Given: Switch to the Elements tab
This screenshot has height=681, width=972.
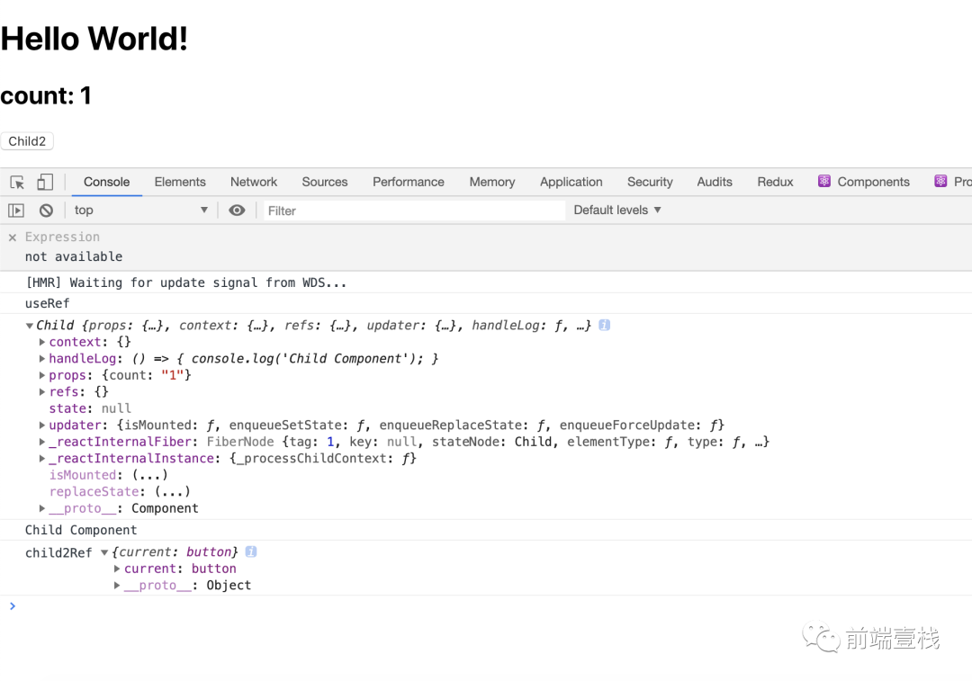Looking at the screenshot, I should tap(180, 183).
